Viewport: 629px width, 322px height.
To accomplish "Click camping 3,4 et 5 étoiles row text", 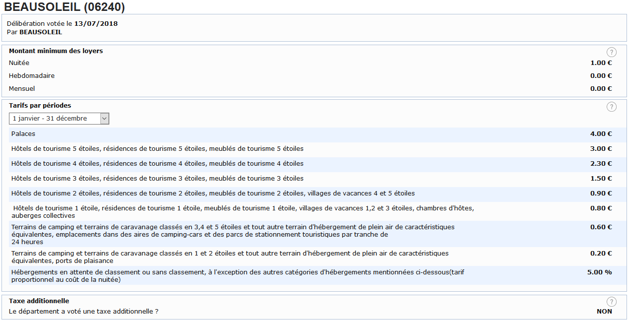I will [x=233, y=234].
